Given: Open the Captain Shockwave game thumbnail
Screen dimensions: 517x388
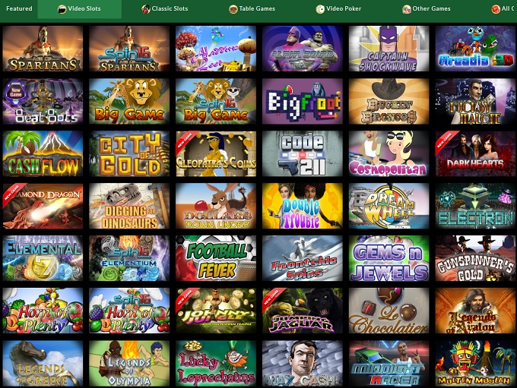Looking at the screenshot, I should click(389, 49).
